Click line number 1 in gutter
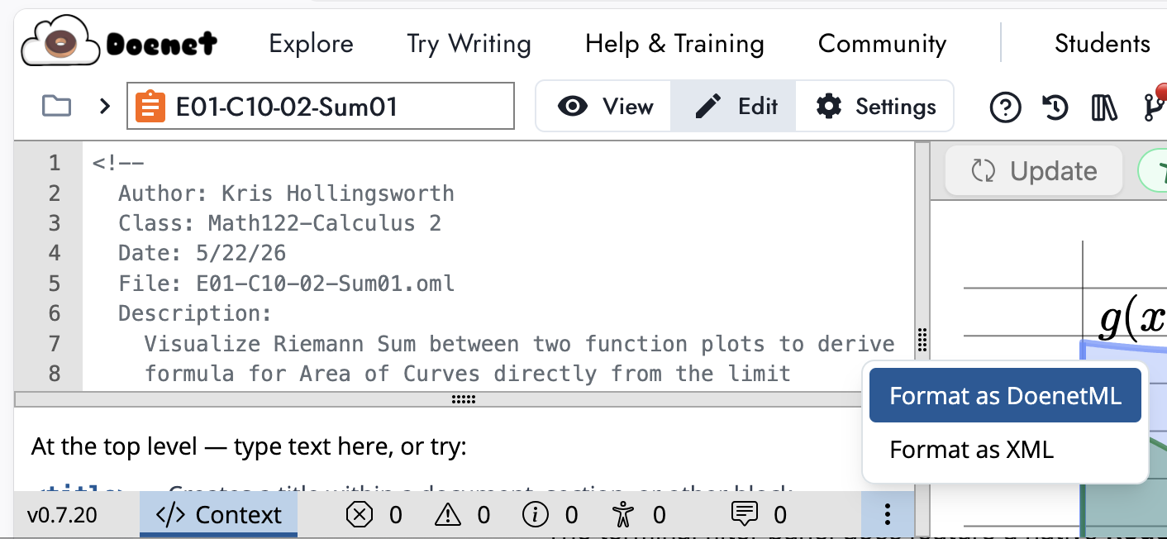Viewport: 1167px width, 539px height. pyautogui.click(x=55, y=163)
